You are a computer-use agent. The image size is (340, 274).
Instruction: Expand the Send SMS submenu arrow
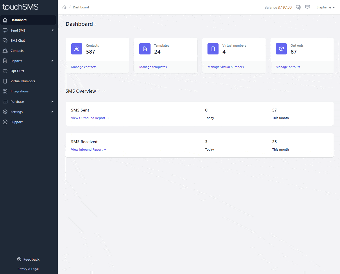coord(53,30)
